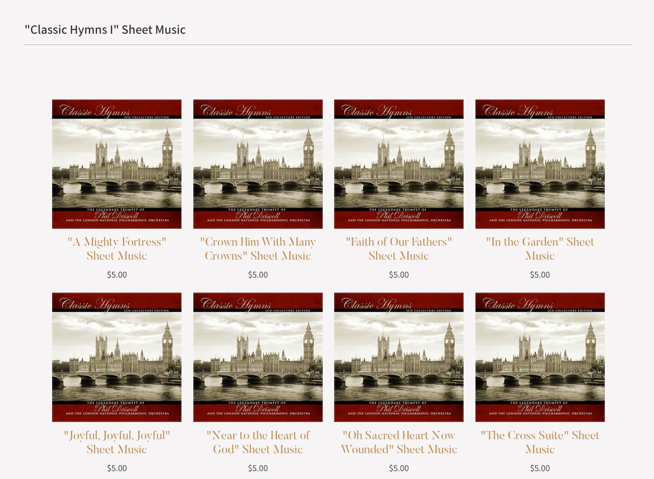This screenshot has width=654, height=479.
Task: Click the $5.00 price under "The Cross Suite"
Action: point(540,468)
